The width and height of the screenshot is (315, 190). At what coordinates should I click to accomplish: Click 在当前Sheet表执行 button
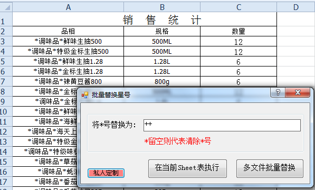[187, 168]
